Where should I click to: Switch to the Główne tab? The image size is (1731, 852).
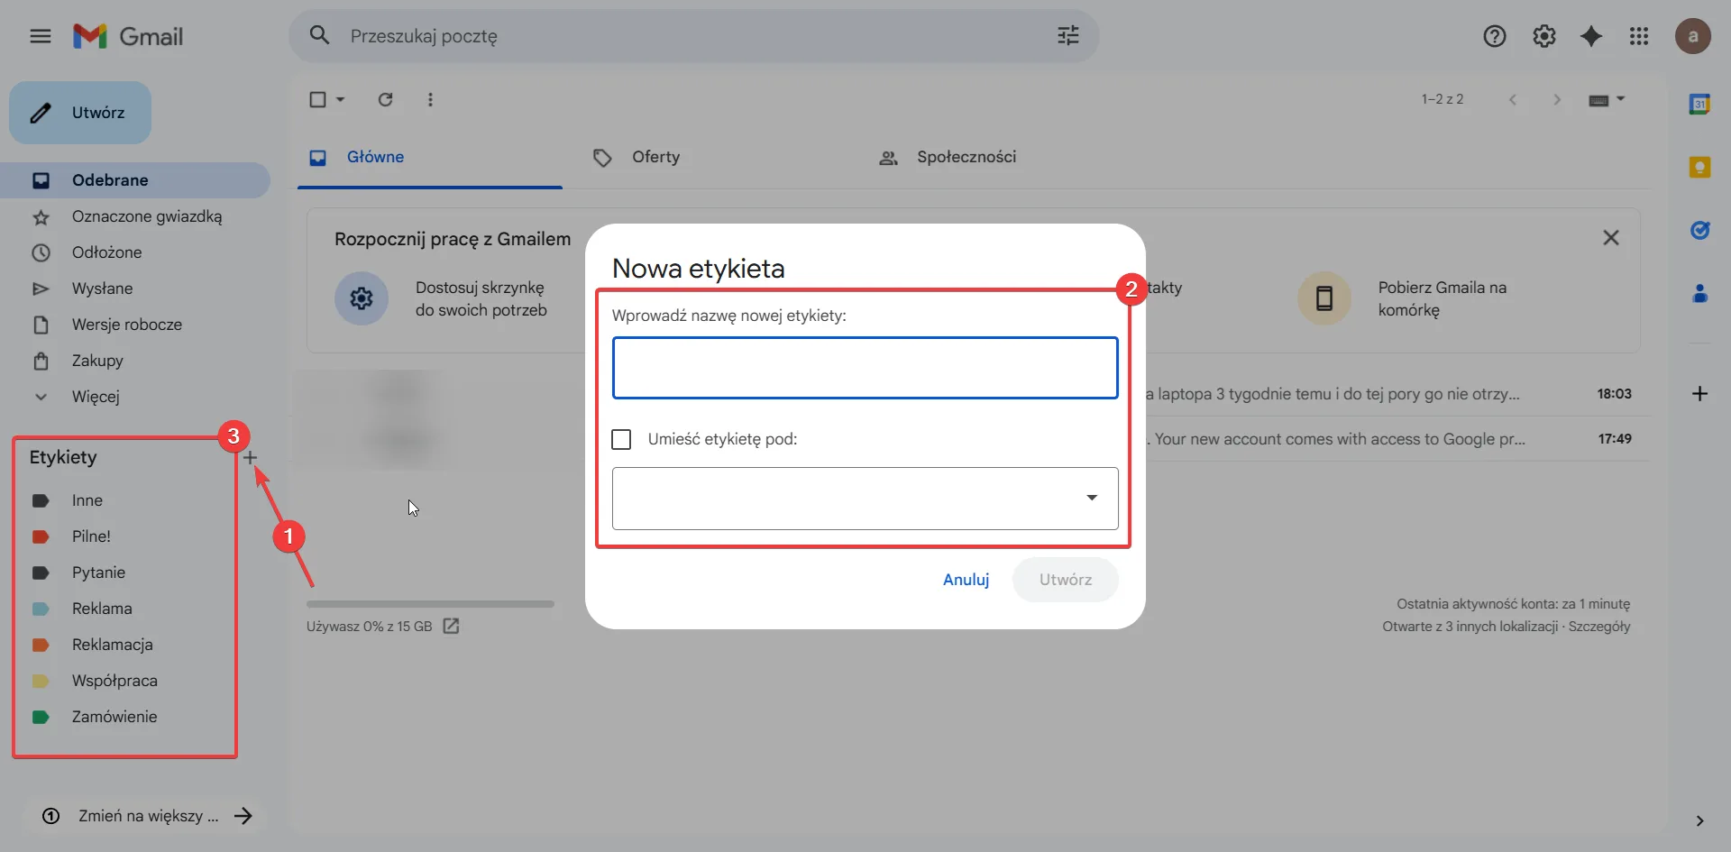(430, 157)
